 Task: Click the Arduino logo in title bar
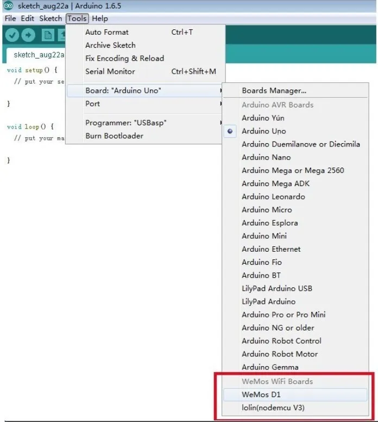point(8,5)
